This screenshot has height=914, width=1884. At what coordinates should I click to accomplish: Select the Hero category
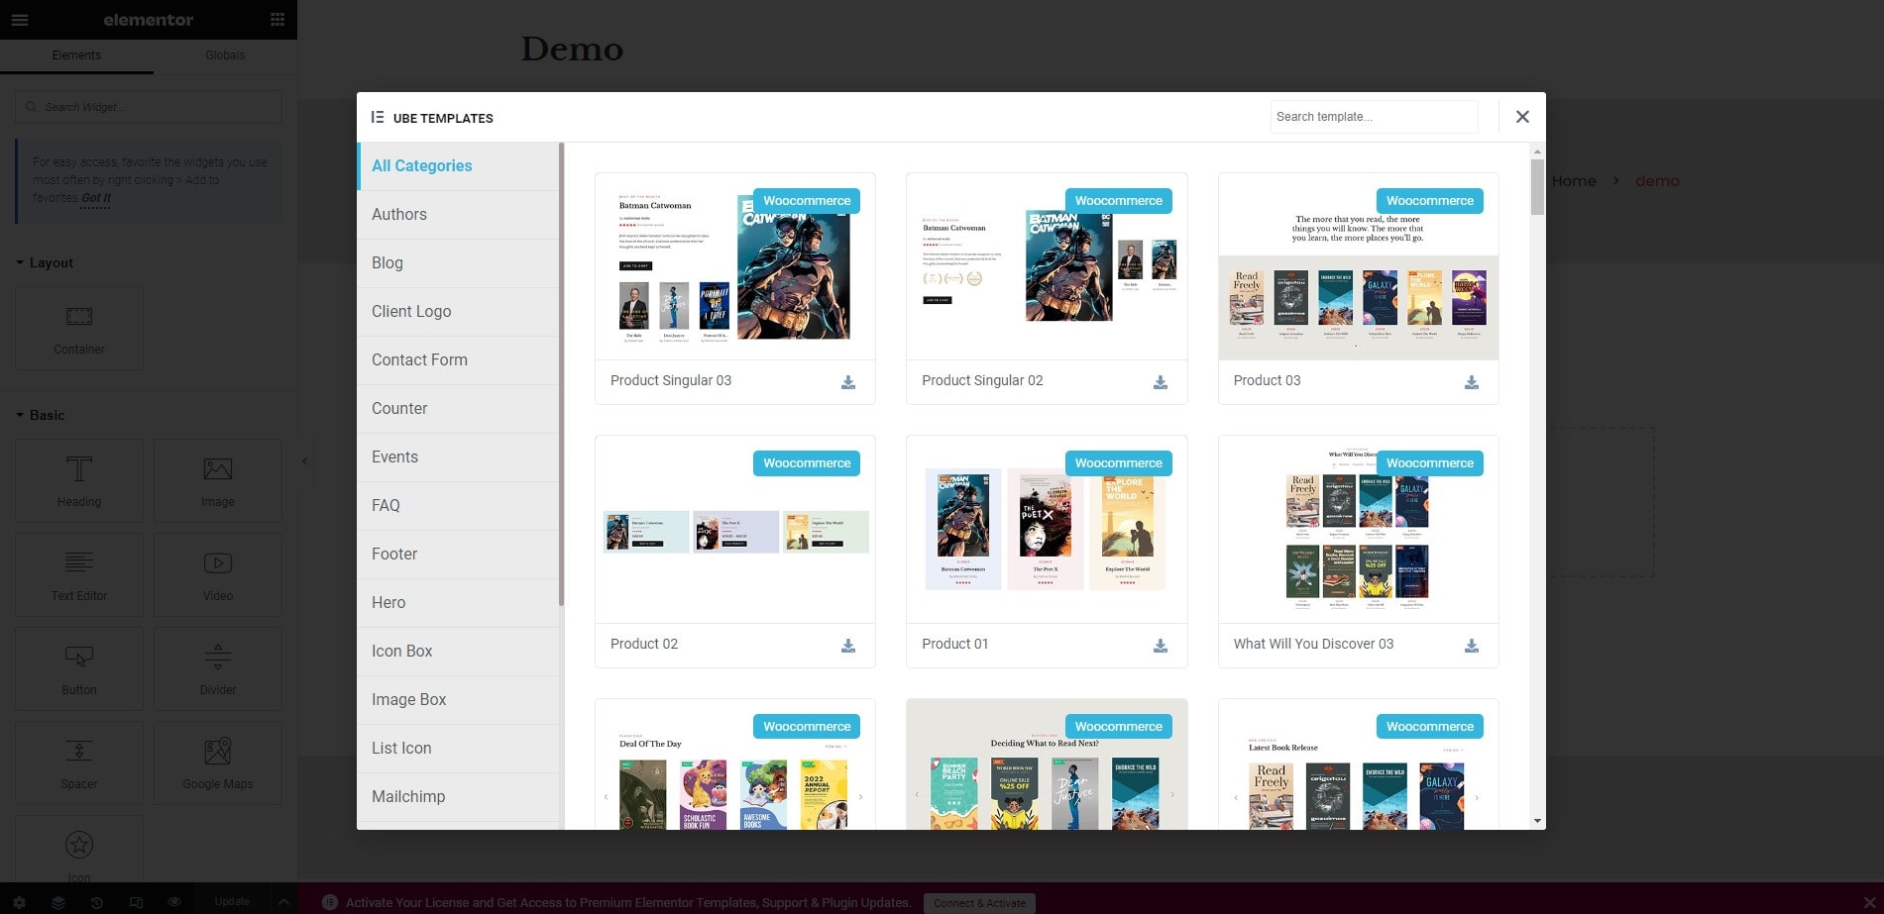(x=458, y=603)
